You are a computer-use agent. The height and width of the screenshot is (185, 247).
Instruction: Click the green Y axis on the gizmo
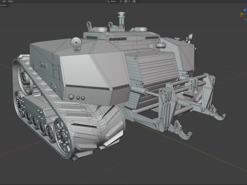click(x=242, y=13)
